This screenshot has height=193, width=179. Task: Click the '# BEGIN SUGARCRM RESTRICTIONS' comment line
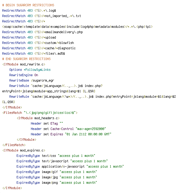tap(28, 5)
